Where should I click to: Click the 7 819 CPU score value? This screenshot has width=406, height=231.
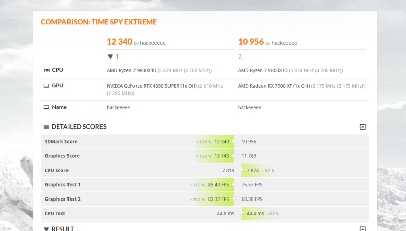pyautogui.click(x=228, y=171)
